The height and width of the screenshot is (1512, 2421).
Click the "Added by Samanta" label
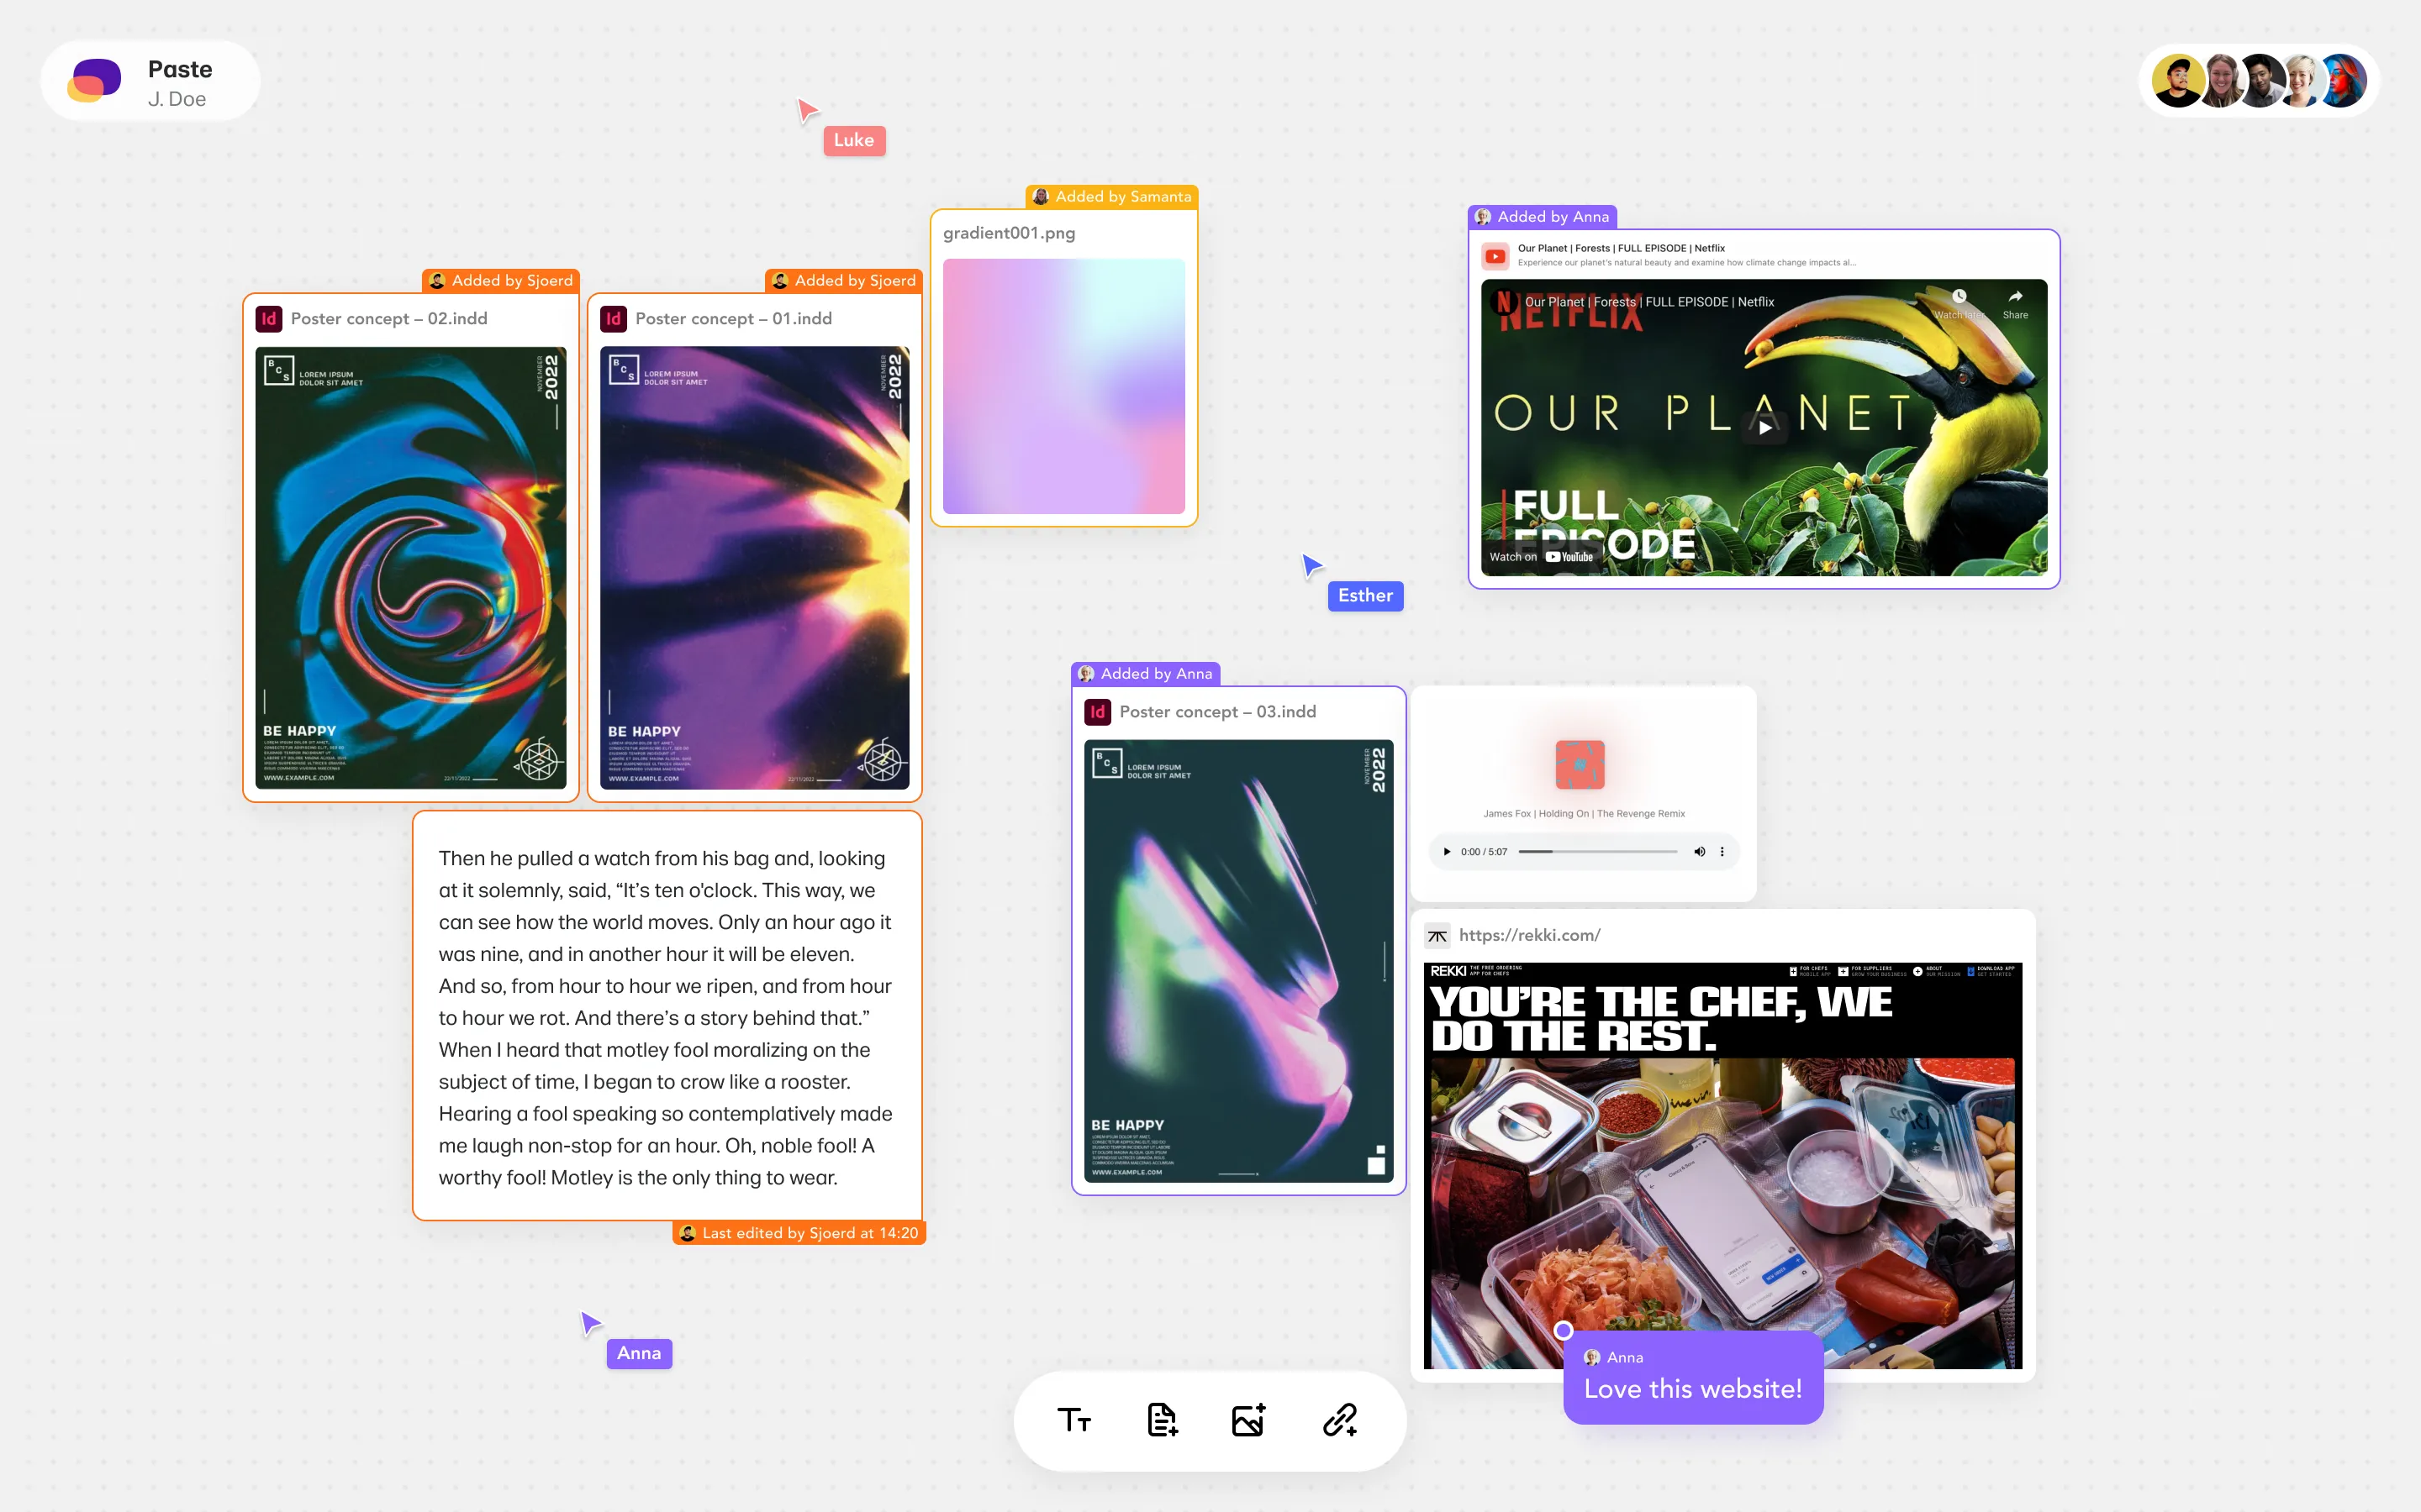click(1112, 197)
